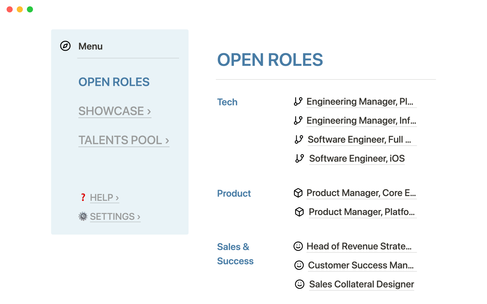Screen dimensions: 487x304
Task: Click smiley icon beside Head of Revenue Strategy
Action: pyautogui.click(x=298, y=246)
